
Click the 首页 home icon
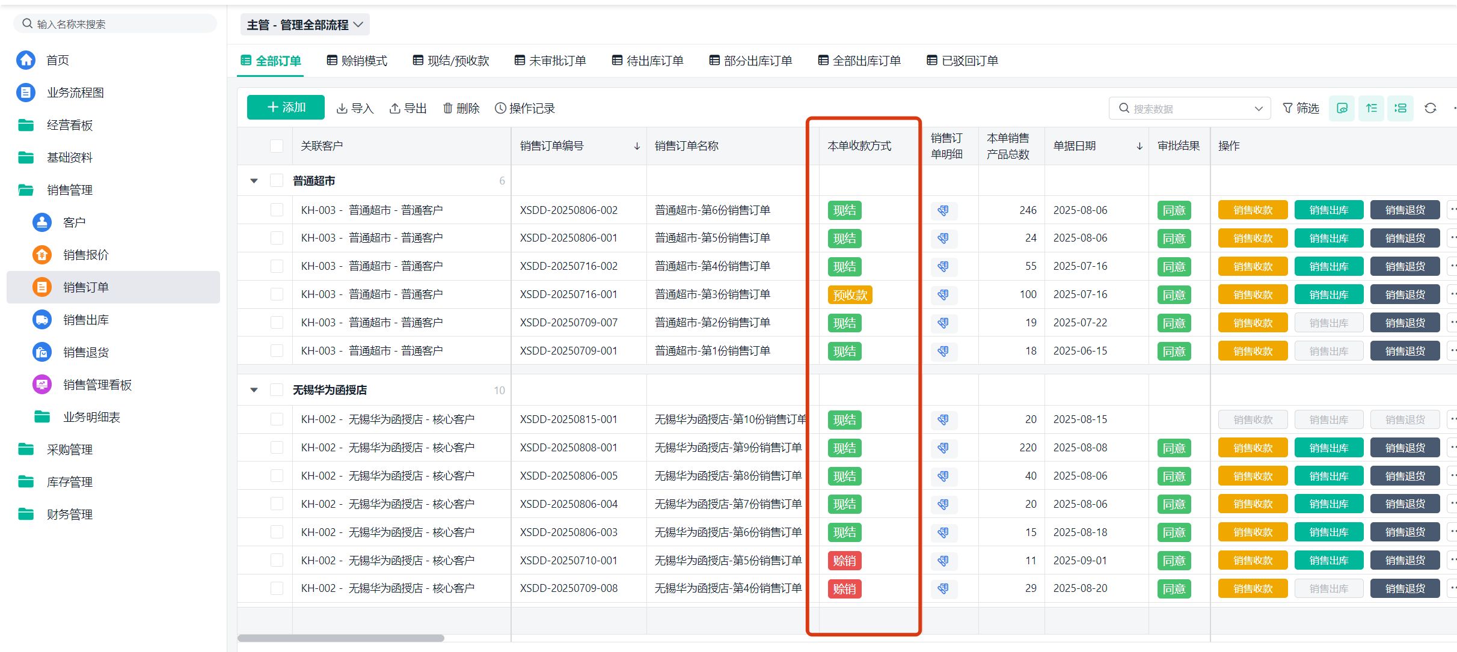[25, 60]
